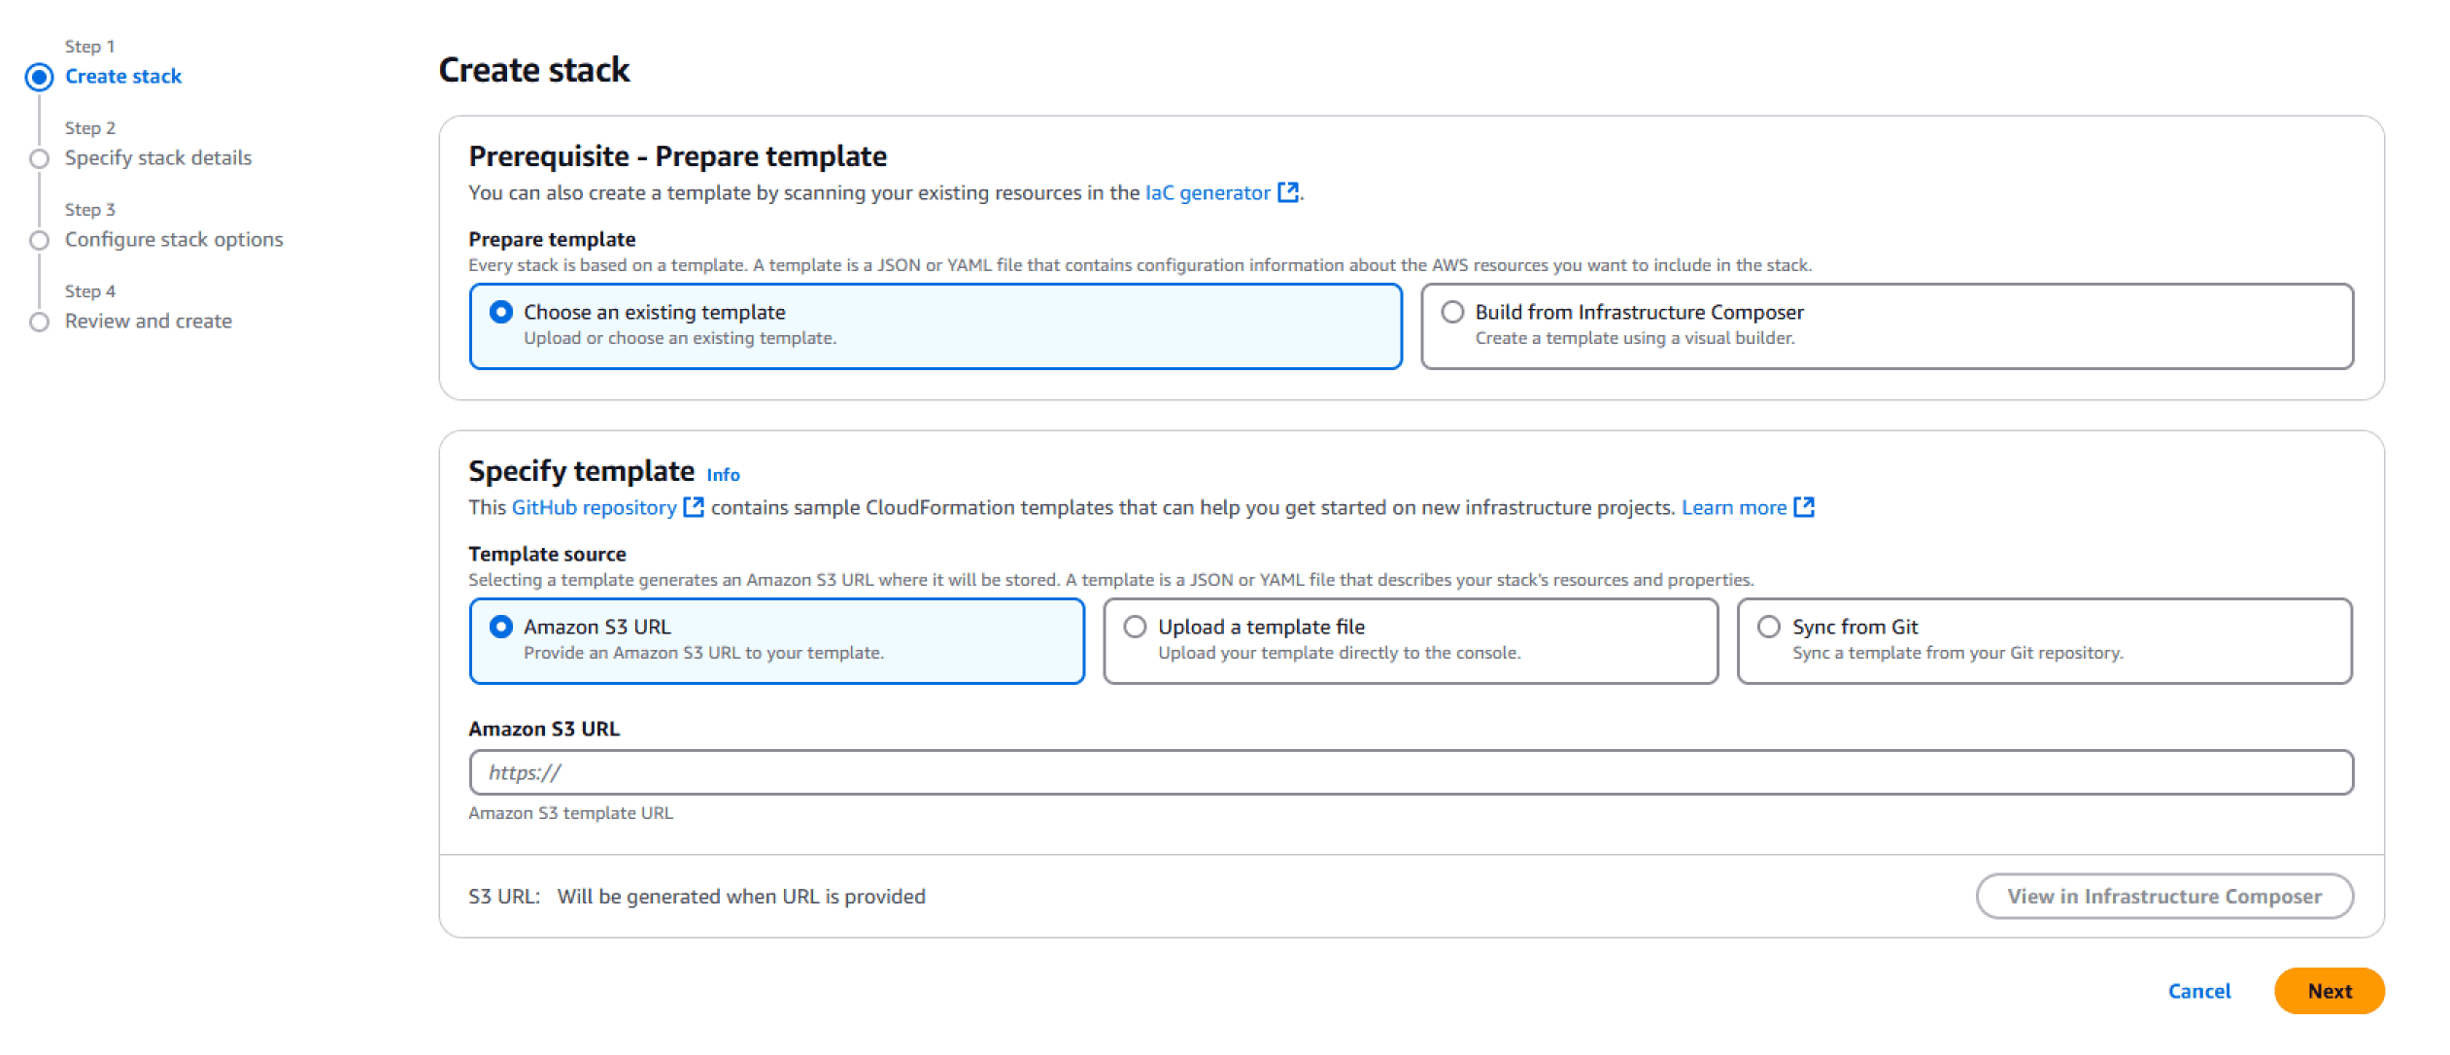Select Build from Infrastructure Composer option
This screenshot has width=2450, height=1055.
(x=1452, y=312)
